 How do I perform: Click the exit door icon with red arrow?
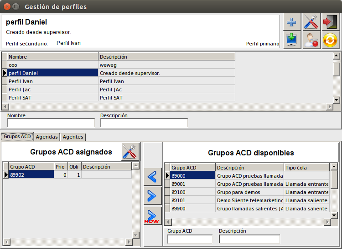[331, 22]
